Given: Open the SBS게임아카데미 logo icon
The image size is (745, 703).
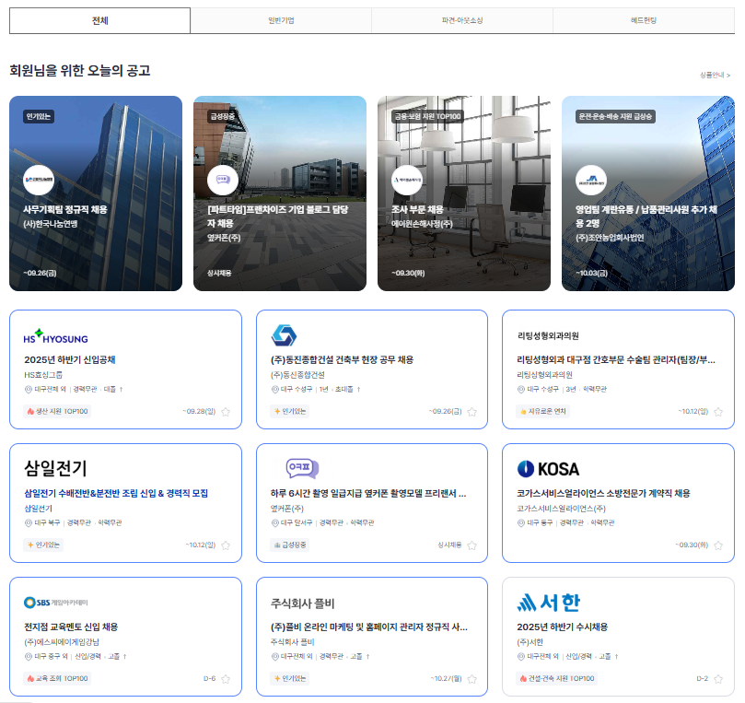Looking at the screenshot, I should (30, 603).
